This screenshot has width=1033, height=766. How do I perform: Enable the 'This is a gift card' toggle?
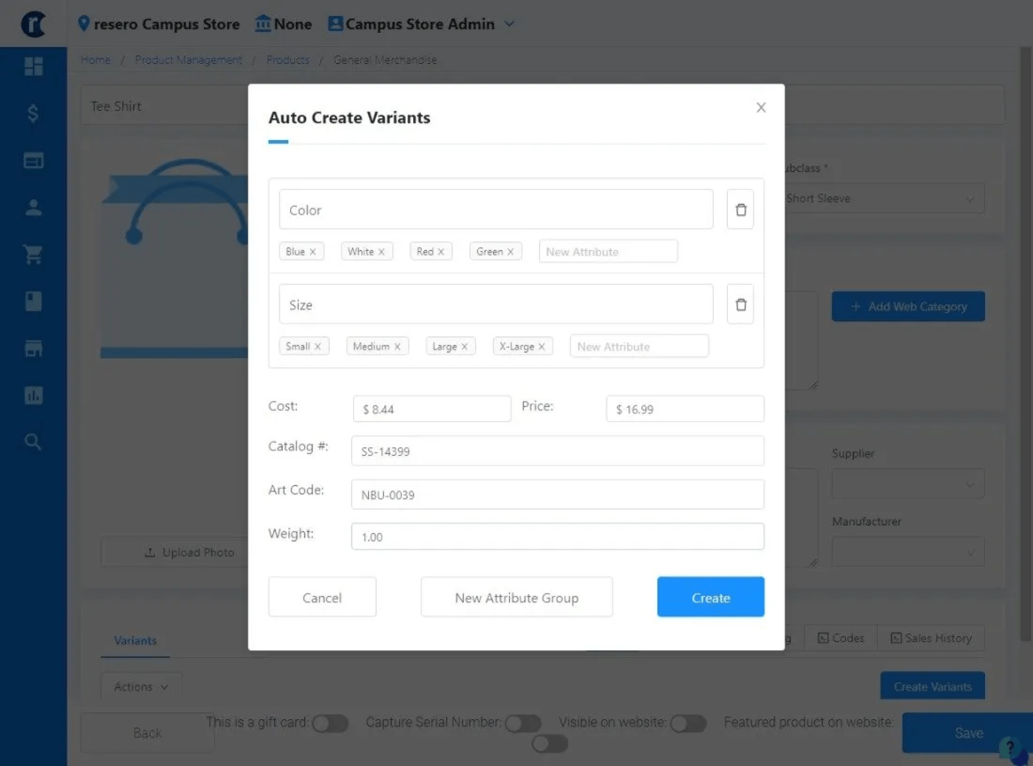pyautogui.click(x=330, y=723)
